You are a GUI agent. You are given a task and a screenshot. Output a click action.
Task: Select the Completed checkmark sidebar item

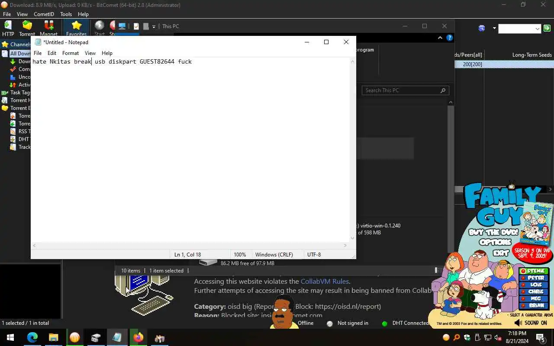pos(13,69)
